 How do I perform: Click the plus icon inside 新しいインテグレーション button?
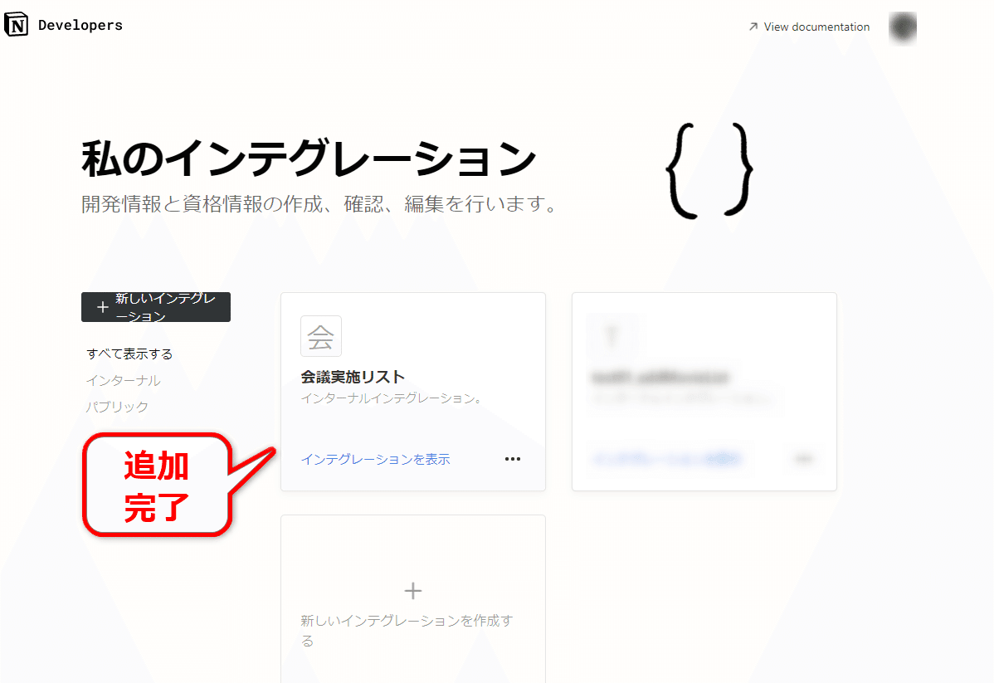tap(102, 306)
